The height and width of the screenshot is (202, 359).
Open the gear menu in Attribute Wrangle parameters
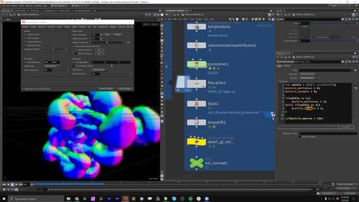pyautogui.click(x=343, y=62)
